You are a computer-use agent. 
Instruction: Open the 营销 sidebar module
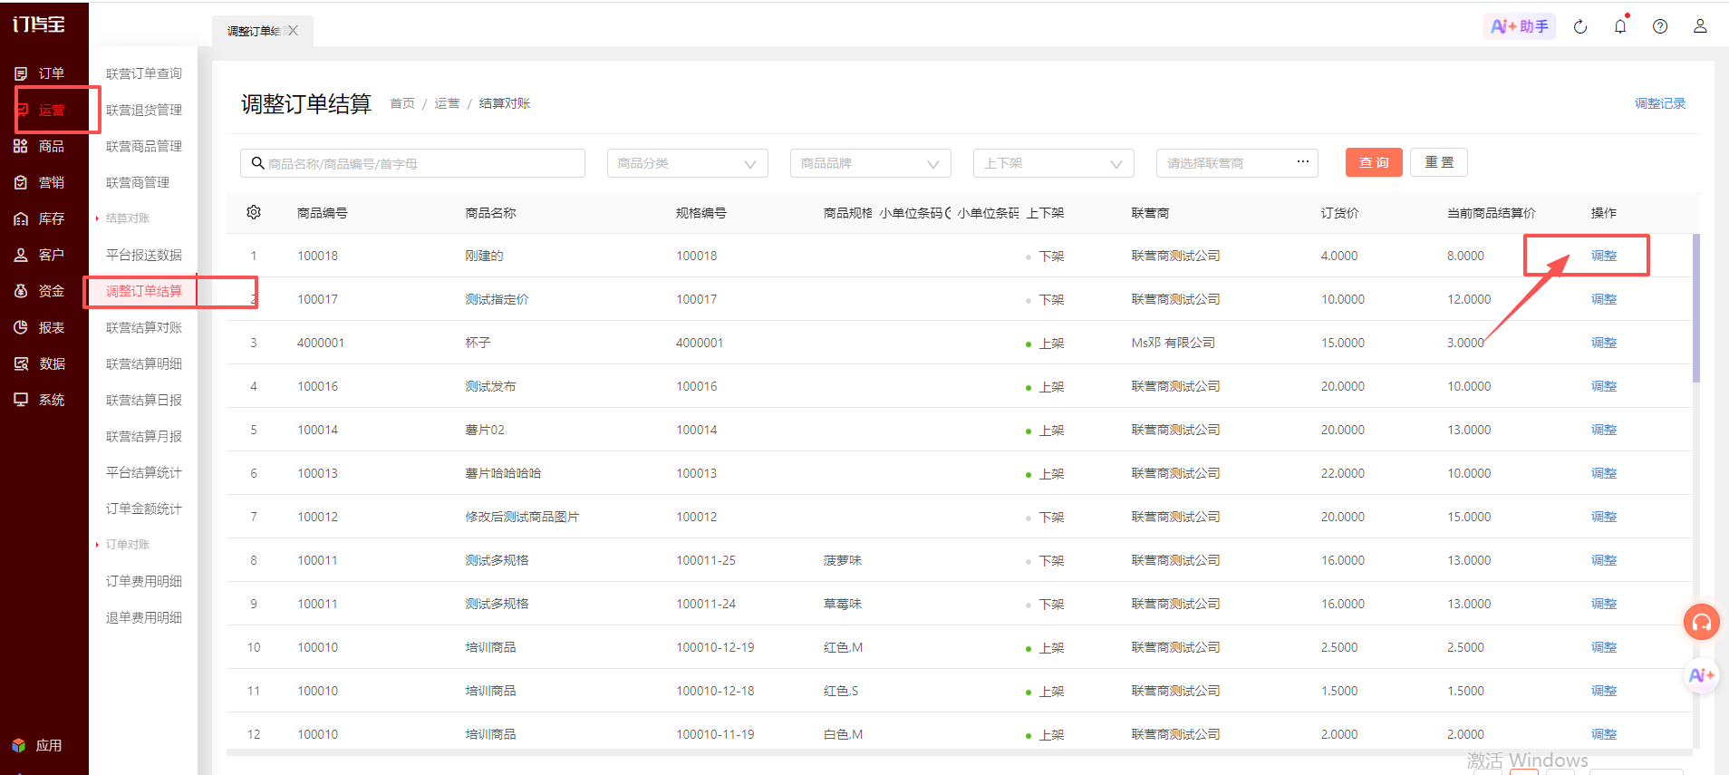pyautogui.click(x=40, y=182)
